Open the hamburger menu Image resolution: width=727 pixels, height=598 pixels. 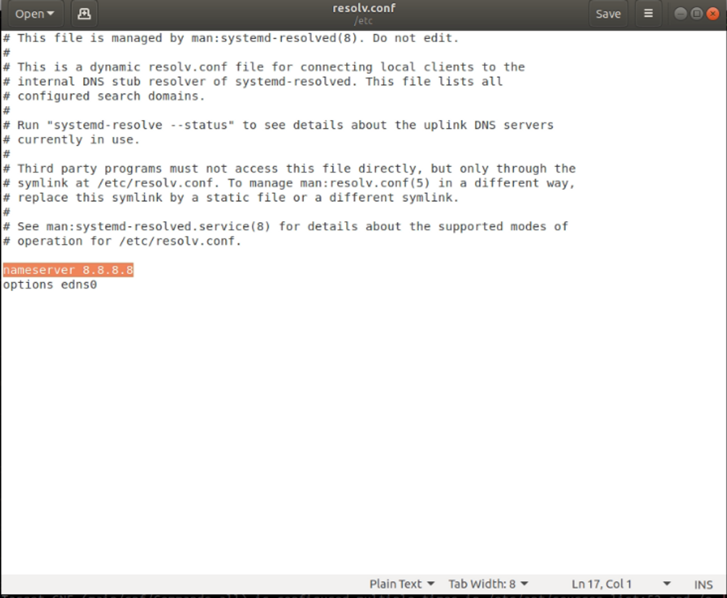pyautogui.click(x=648, y=14)
